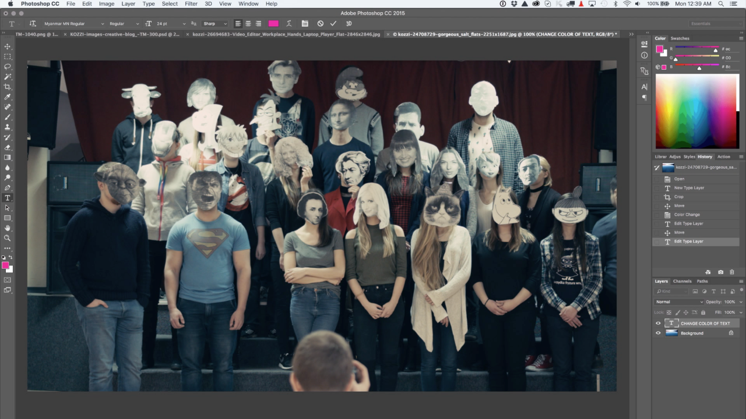Open the Character panel icon
The width and height of the screenshot is (746, 419).
(x=644, y=87)
